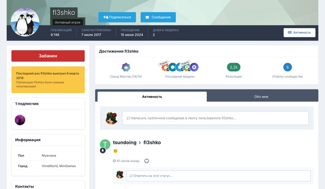Click the 15 июня 2024 last visit date
Screen dimensions: 325x189
click(x=132, y=35)
